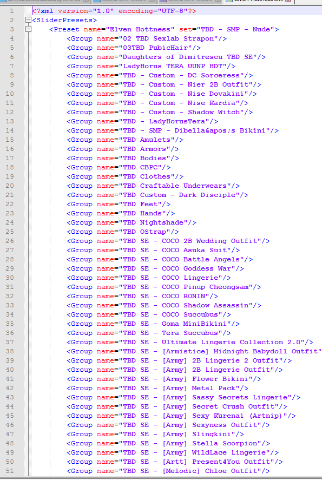Click the "[Army] 2B Lingerie 2 Outfit" line
Viewport: 322px width, 480px height.
coord(179,360)
